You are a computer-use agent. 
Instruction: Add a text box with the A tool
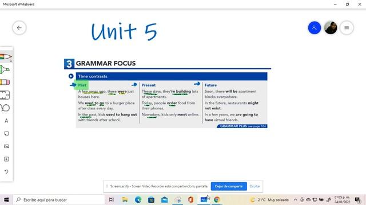6,121
